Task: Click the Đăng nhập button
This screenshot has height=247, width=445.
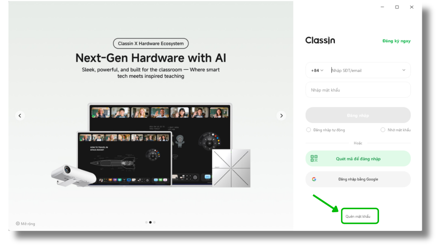Action: click(x=358, y=115)
